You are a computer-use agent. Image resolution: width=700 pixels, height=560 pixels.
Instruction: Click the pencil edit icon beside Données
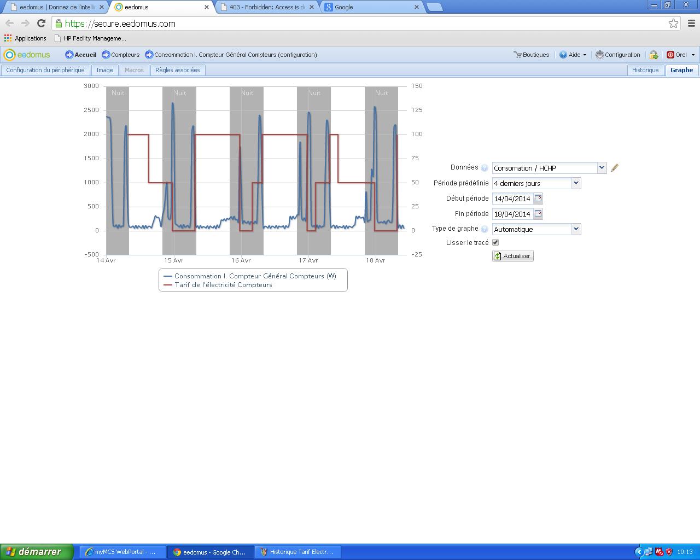tap(614, 168)
